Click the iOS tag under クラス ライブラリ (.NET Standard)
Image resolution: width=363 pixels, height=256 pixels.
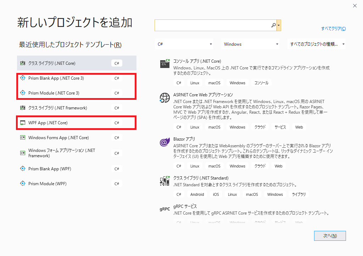[x=216, y=194]
